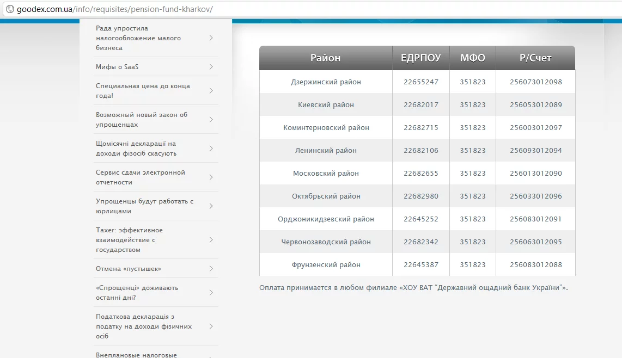Open 'Податкова декларація з податку на доходи' link
Viewport: 622px width, 358px height.
point(144,326)
